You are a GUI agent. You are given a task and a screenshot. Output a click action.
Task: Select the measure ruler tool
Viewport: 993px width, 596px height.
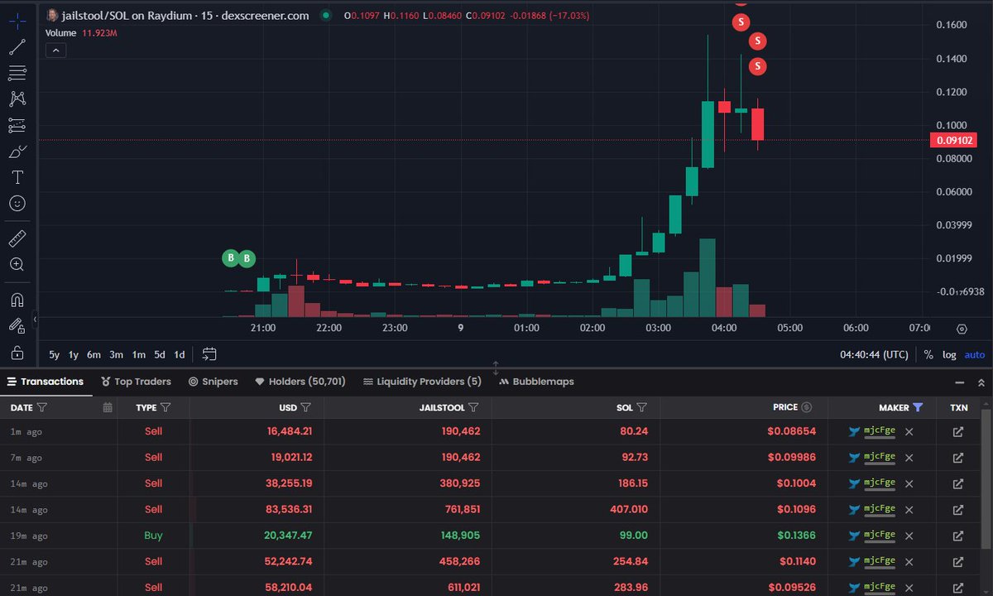tap(17, 238)
